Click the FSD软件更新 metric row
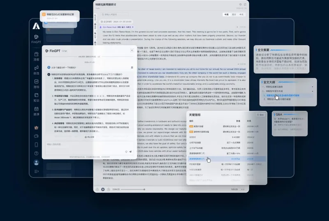This screenshot has height=221, width=329. pos(227,164)
